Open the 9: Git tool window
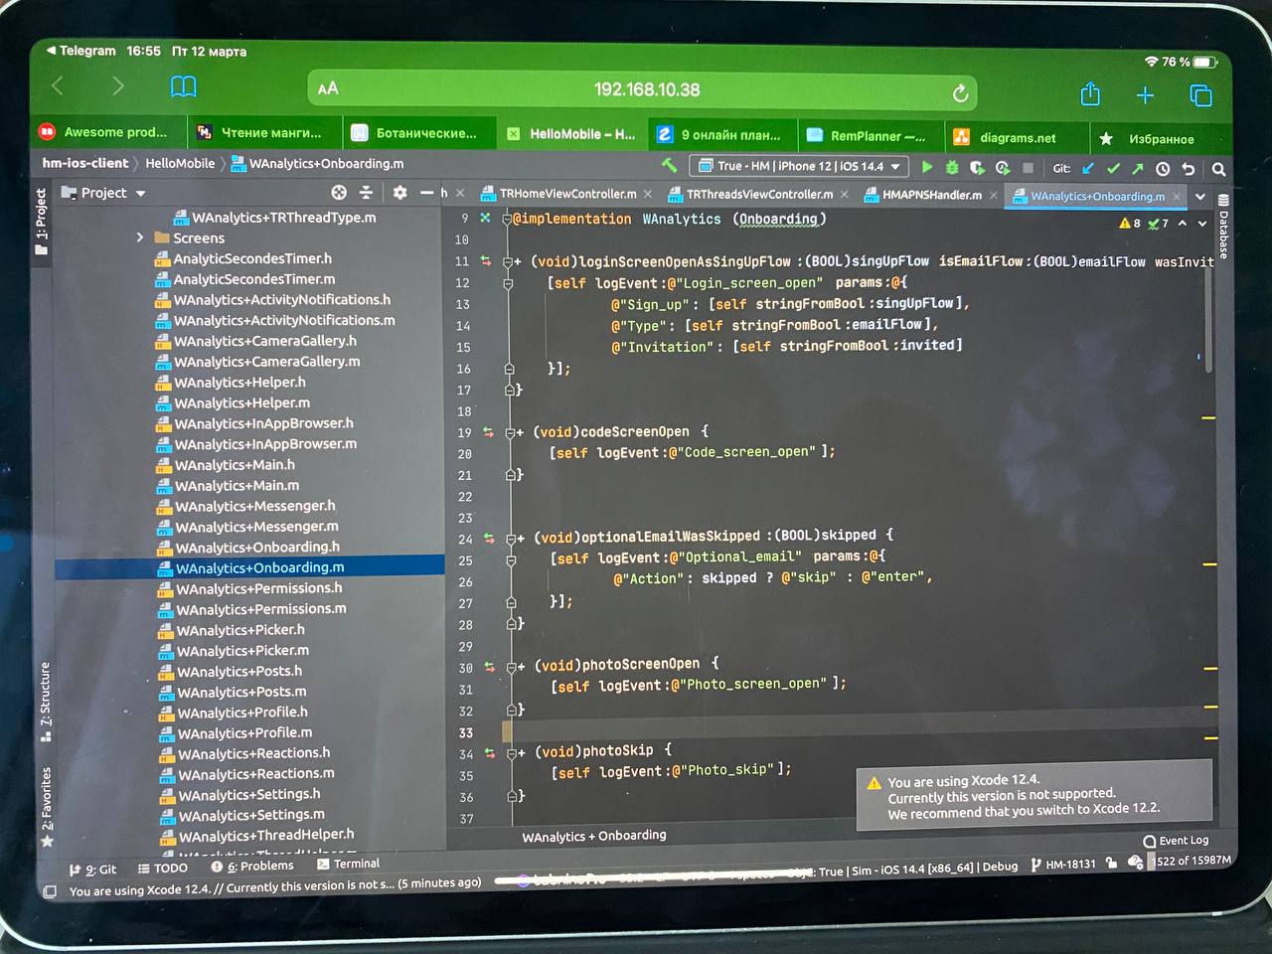The image size is (1272, 954). (92, 869)
